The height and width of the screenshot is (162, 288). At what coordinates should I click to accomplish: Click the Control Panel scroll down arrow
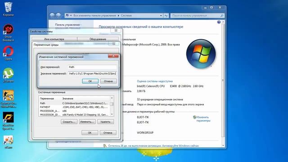coord(223,146)
